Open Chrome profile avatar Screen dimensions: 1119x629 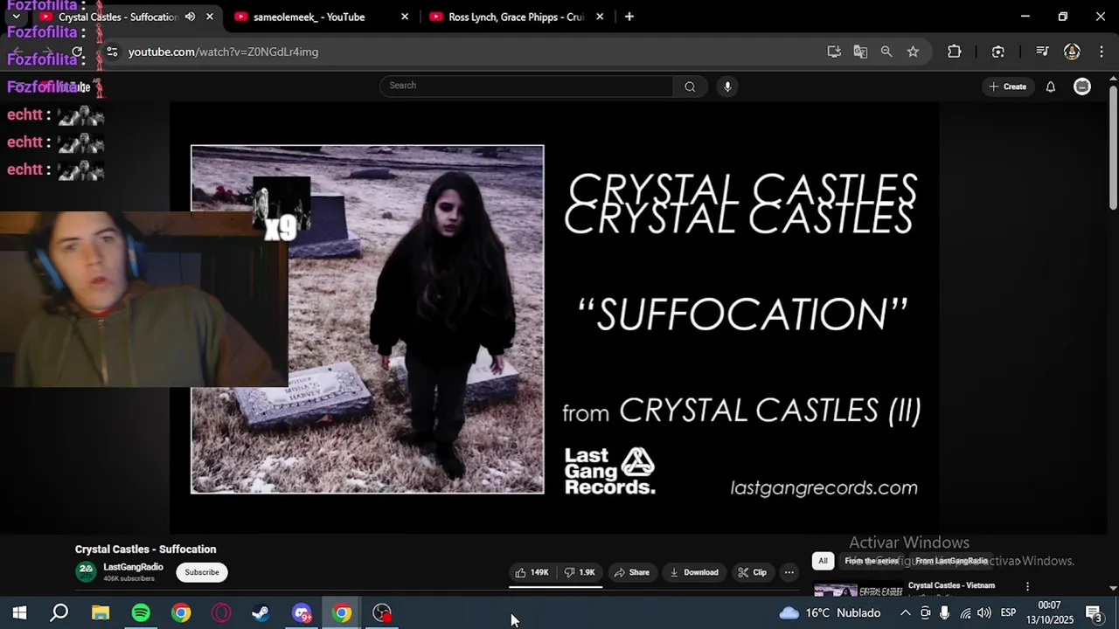point(1072,52)
